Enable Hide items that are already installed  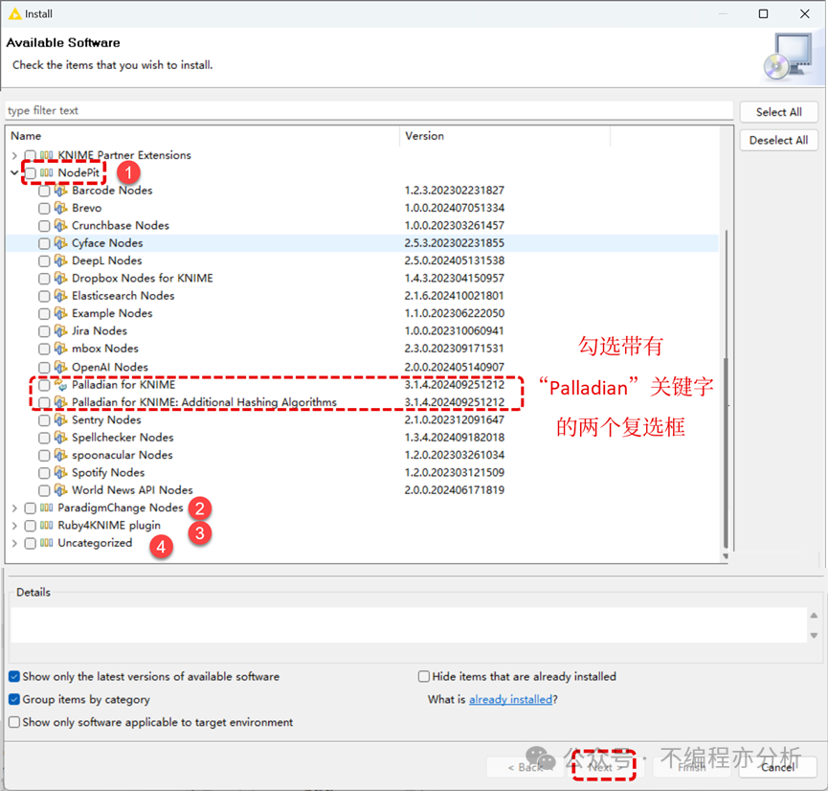(x=423, y=676)
